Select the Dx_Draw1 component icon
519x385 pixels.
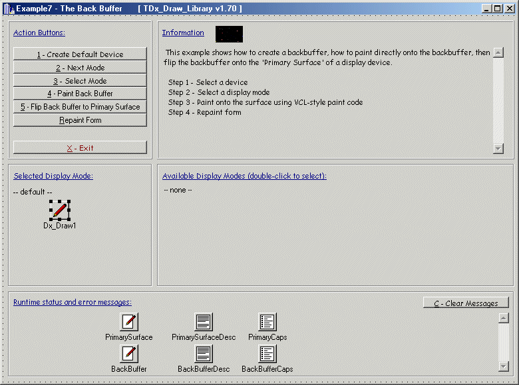pyautogui.click(x=60, y=210)
